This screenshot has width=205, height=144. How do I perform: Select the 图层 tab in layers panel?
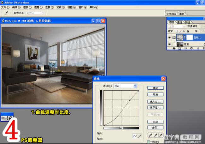click(x=172, y=22)
